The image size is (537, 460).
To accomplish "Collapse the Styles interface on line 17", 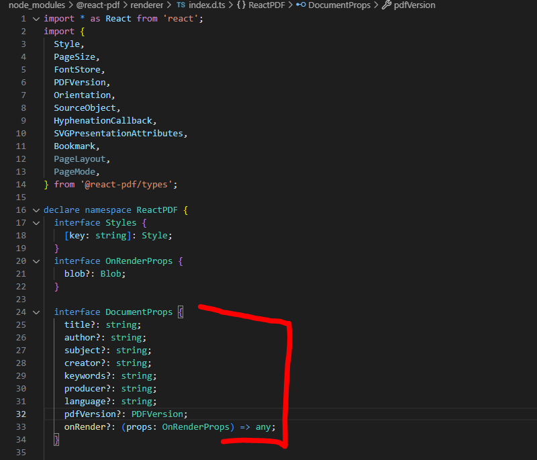I will (36, 222).
